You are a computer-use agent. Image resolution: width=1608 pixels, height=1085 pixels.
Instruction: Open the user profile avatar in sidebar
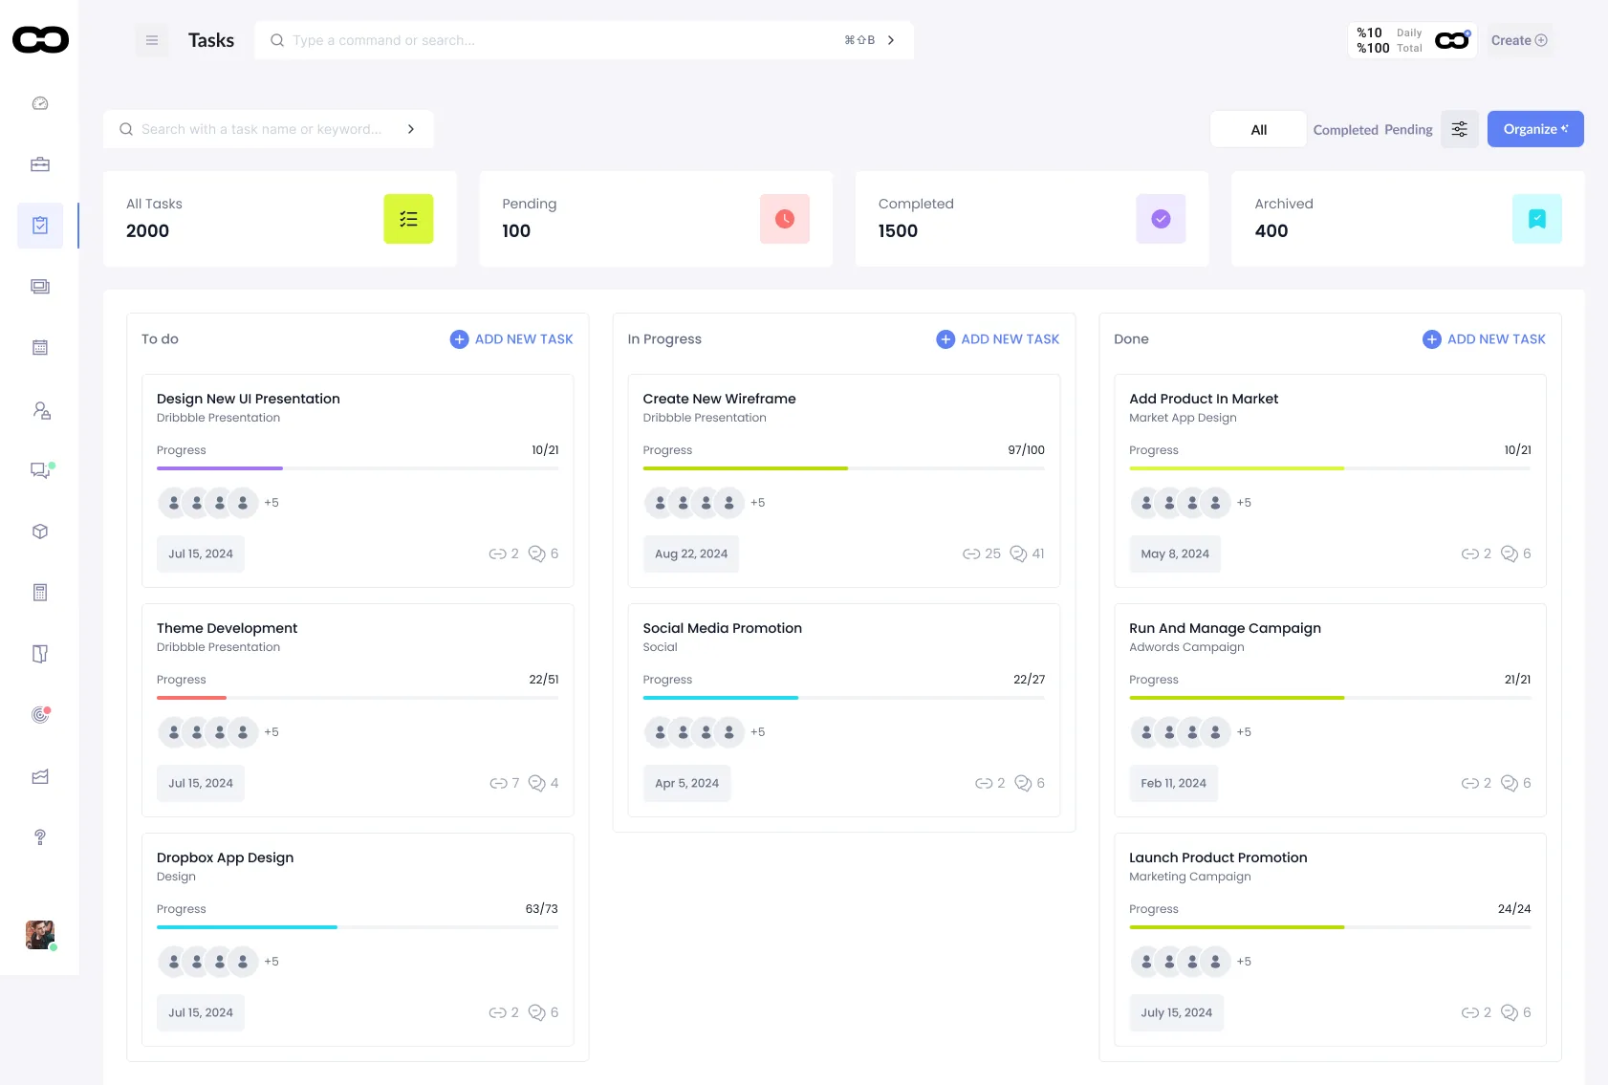pos(40,935)
